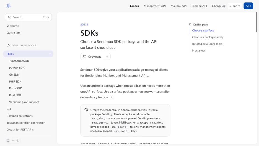Click the SDKS breadcrumb label
259x146 pixels.
pos(84,24)
